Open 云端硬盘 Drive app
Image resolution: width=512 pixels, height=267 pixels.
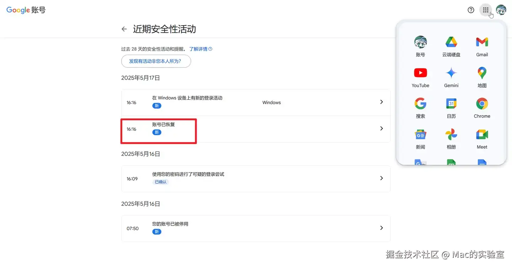451,47
